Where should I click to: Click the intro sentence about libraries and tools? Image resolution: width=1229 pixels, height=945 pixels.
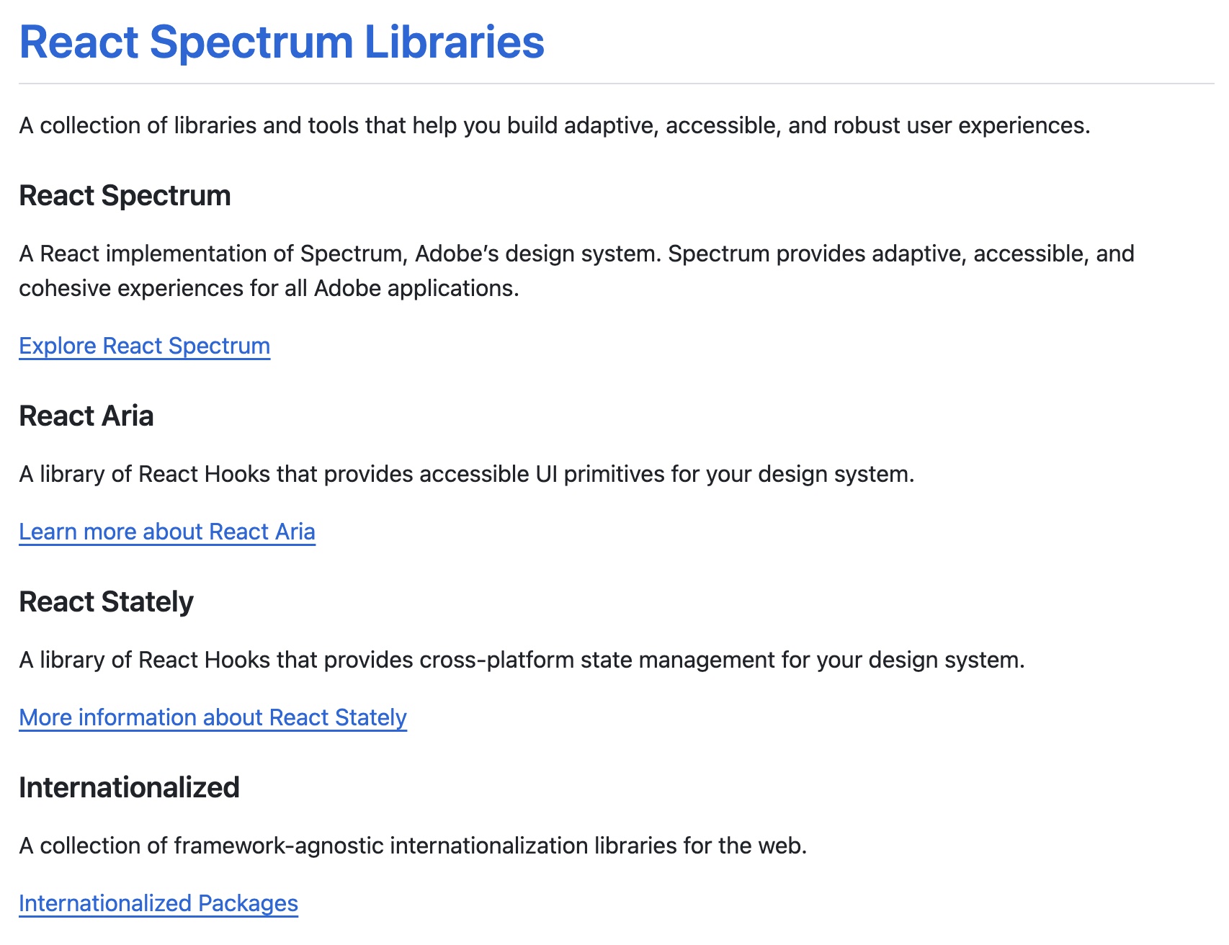555,125
